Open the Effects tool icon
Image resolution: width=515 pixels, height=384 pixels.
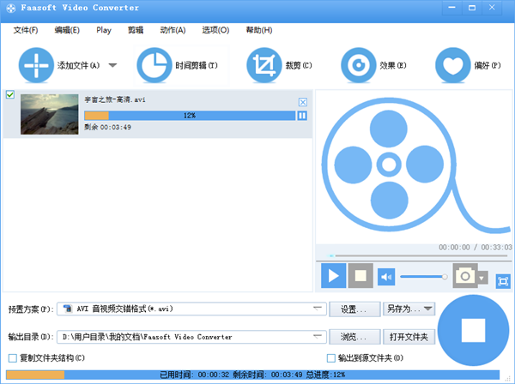pos(358,65)
